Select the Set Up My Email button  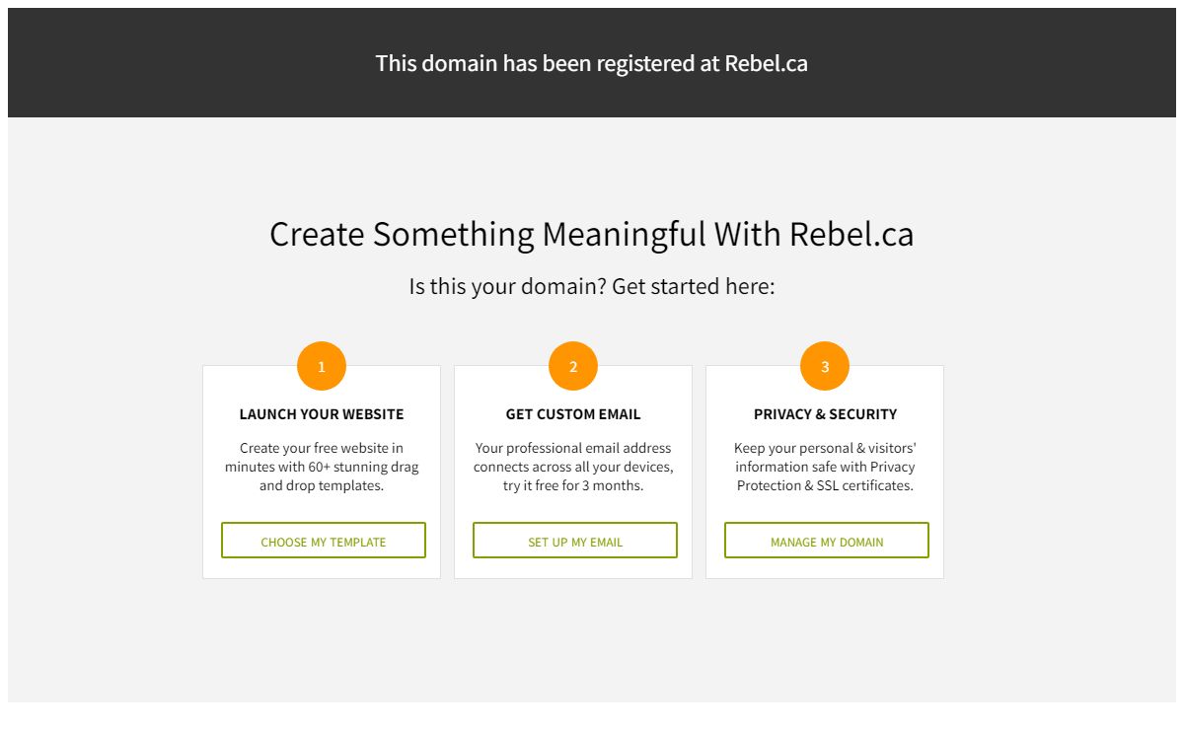pos(575,541)
